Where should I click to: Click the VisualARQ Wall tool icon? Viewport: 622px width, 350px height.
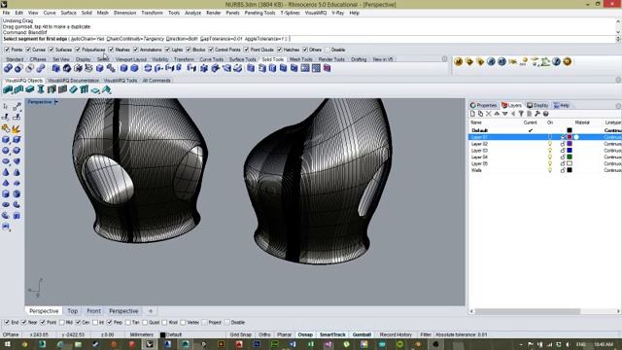[x=8, y=89]
